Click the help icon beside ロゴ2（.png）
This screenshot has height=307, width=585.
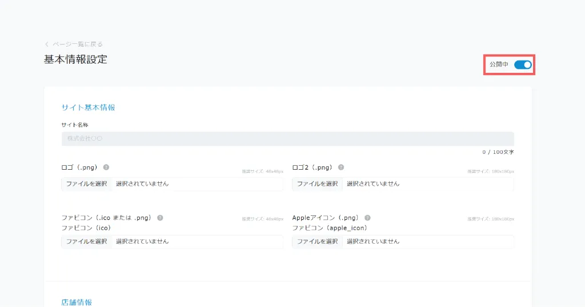pyautogui.click(x=341, y=167)
